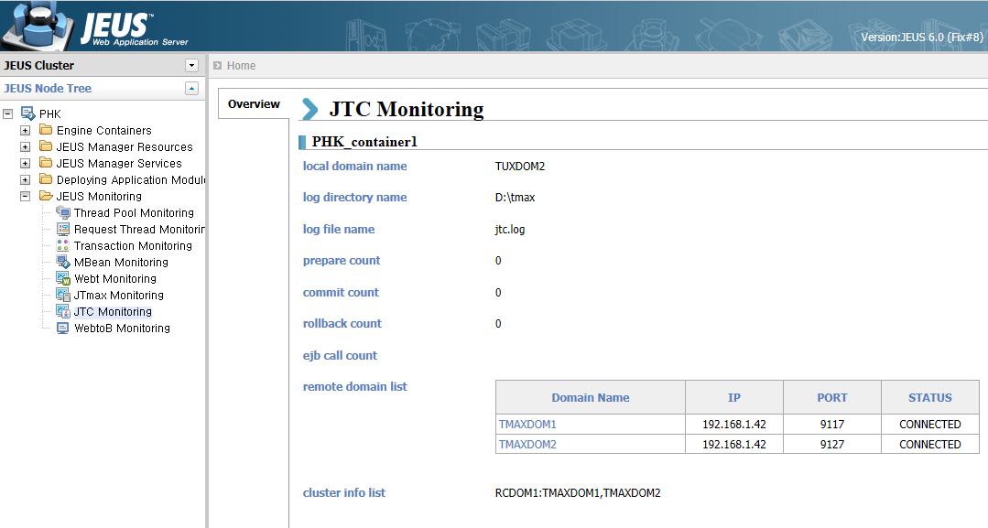The width and height of the screenshot is (988, 528).
Task: Collapse the JEUS Node Tree panel
Action: coord(191,89)
